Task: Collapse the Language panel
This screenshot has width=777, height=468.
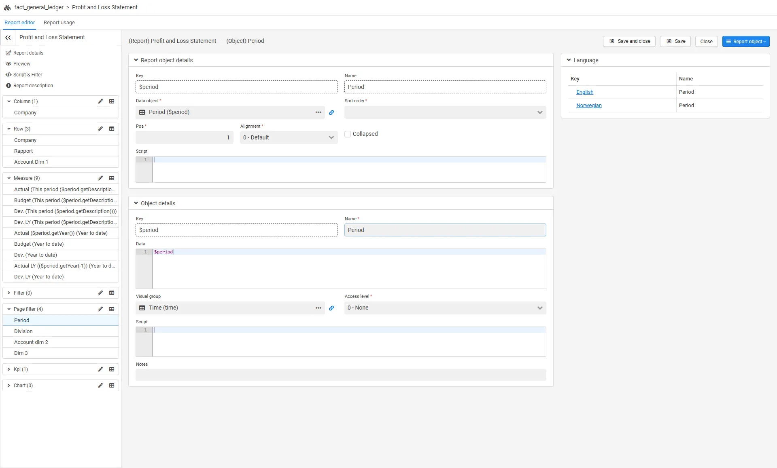Action: pos(569,60)
